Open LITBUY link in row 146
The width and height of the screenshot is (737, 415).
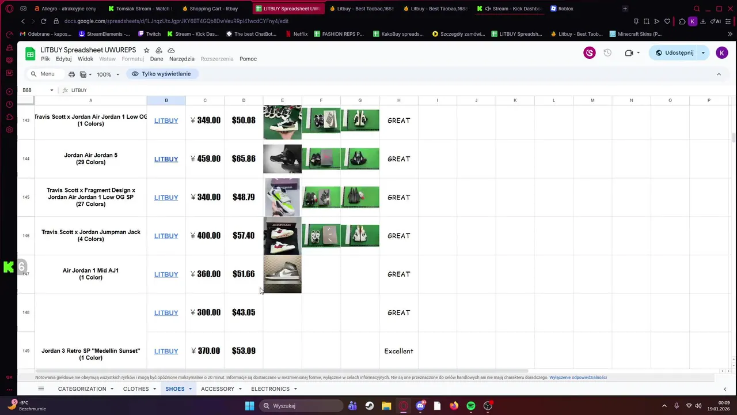[x=166, y=236]
